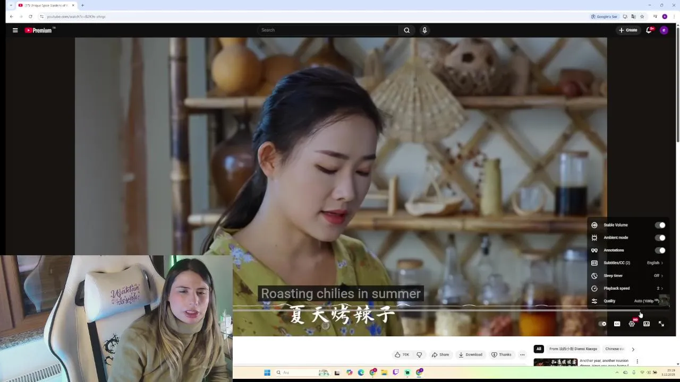
Task: Close the 'Unique Spice Gardens' tab
Action: 73,5
